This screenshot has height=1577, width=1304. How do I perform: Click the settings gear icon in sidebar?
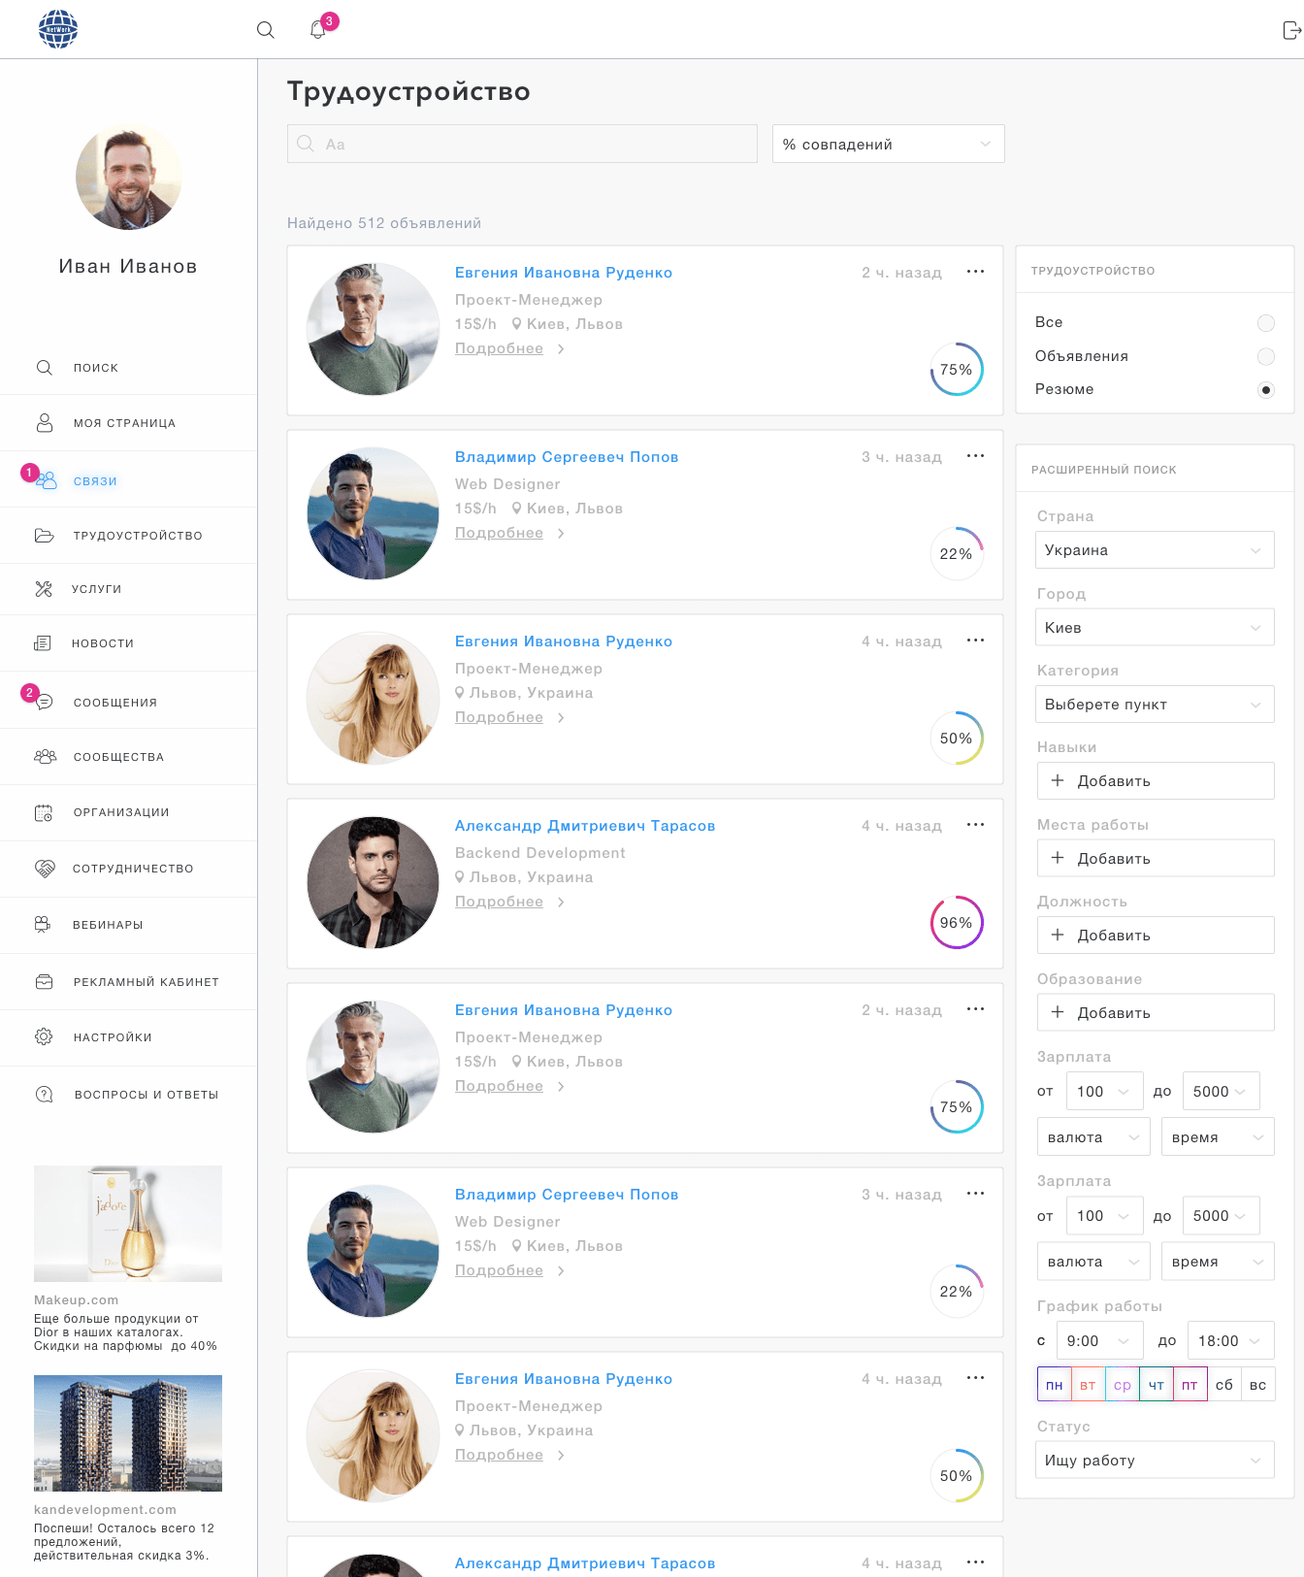pos(44,1037)
